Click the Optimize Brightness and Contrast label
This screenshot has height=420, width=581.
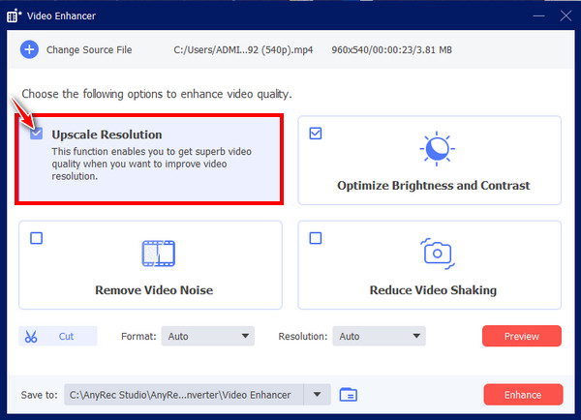(434, 186)
